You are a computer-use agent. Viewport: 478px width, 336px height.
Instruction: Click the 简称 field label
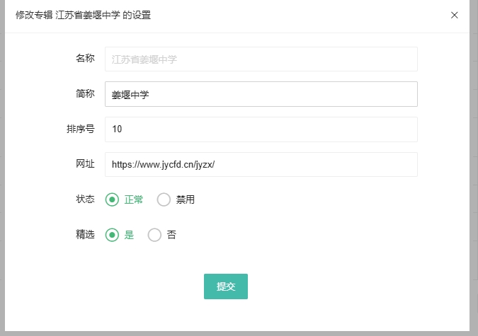click(x=85, y=93)
